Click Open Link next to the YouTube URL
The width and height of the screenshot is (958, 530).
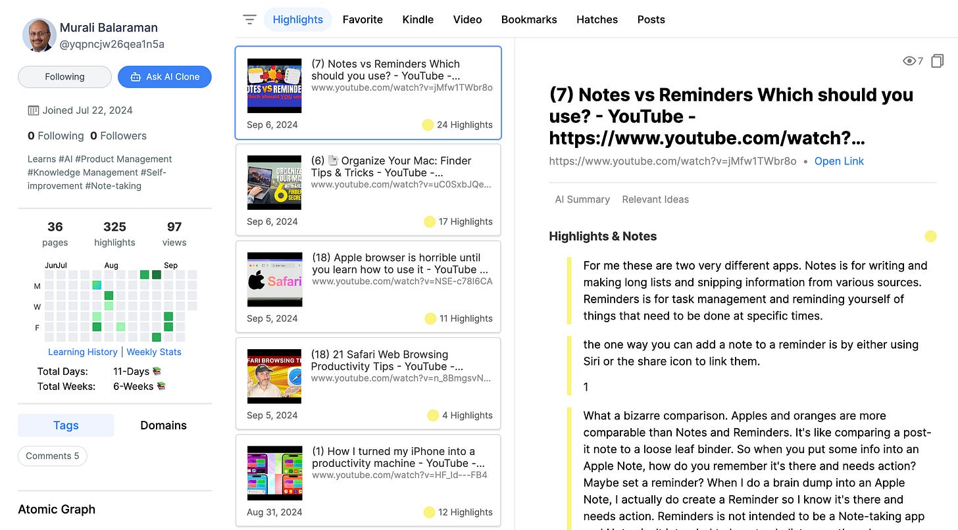[839, 161]
